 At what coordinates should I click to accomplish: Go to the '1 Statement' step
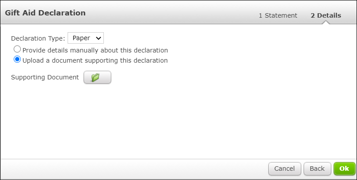[278, 15]
